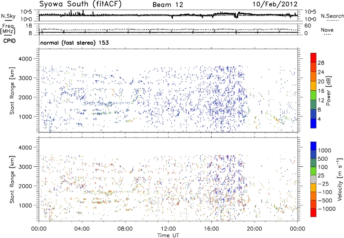Screen dimensions: 344x238
Task: Select the '28' label on power colorbar
Action: tap(321, 63)
